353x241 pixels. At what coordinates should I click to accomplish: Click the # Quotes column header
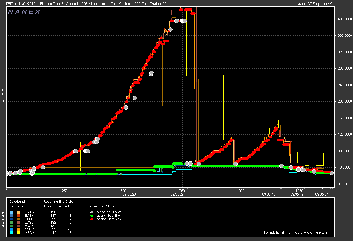tap(50, 206)
